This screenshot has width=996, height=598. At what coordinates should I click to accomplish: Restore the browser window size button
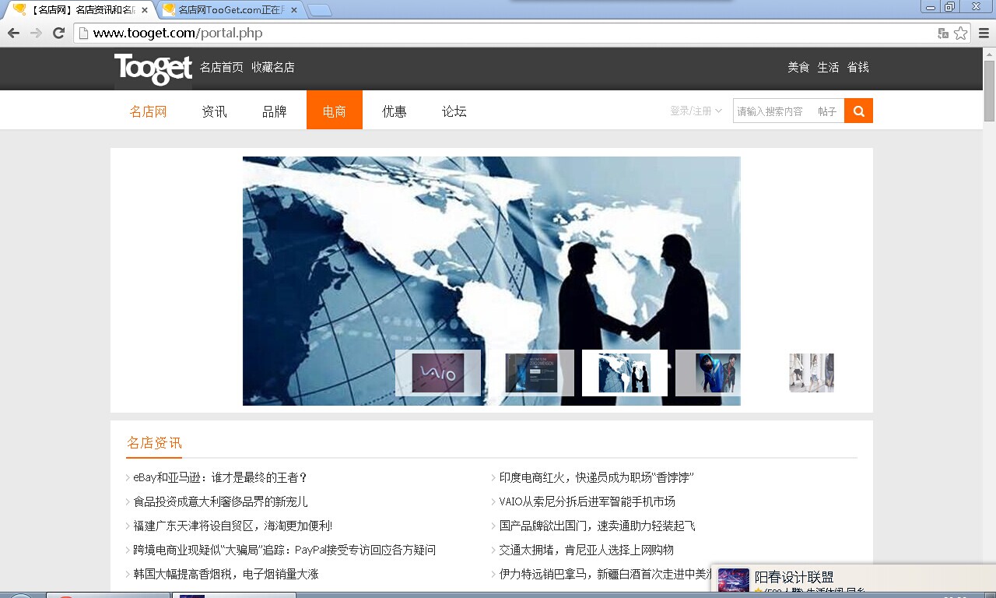click(949, 6)
